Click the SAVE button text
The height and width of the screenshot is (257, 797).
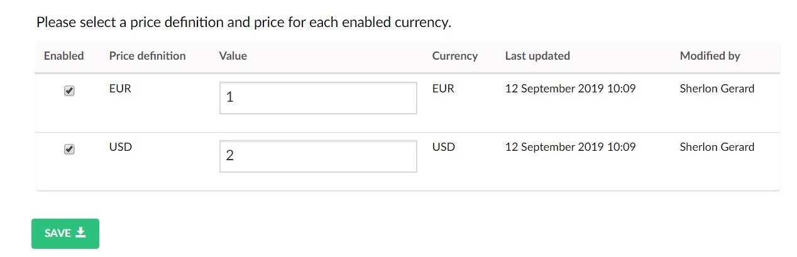pos(58,233)
